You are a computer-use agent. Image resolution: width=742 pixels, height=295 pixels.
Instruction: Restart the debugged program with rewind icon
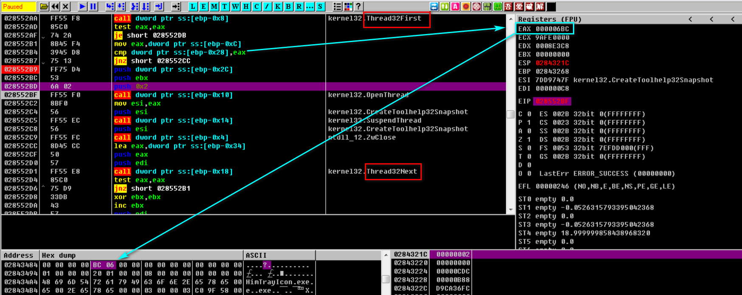pos(55,6)
